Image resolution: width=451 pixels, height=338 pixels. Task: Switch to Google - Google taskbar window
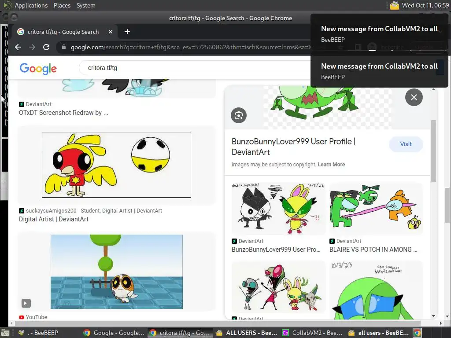114,333
